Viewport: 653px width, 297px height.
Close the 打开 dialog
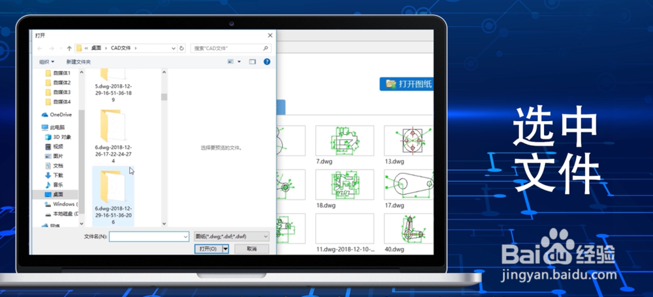(270, 36)
